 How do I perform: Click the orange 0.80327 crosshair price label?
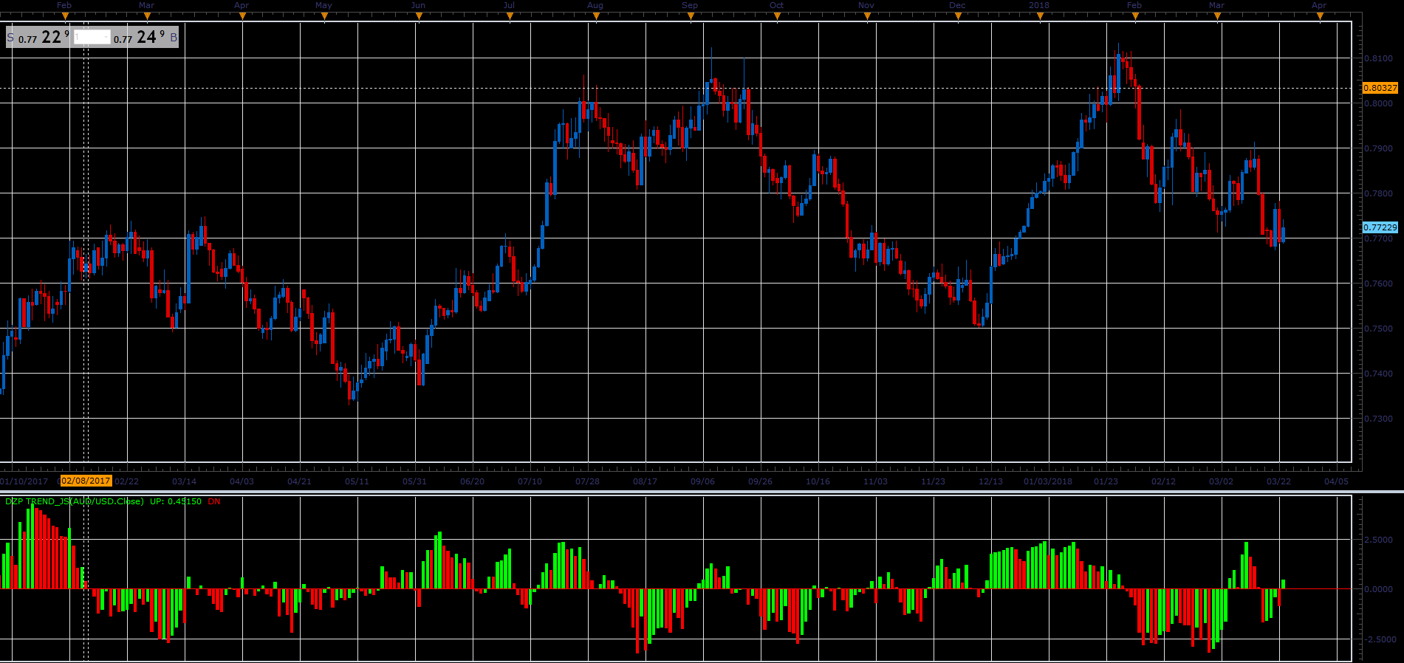point(1380,88)
